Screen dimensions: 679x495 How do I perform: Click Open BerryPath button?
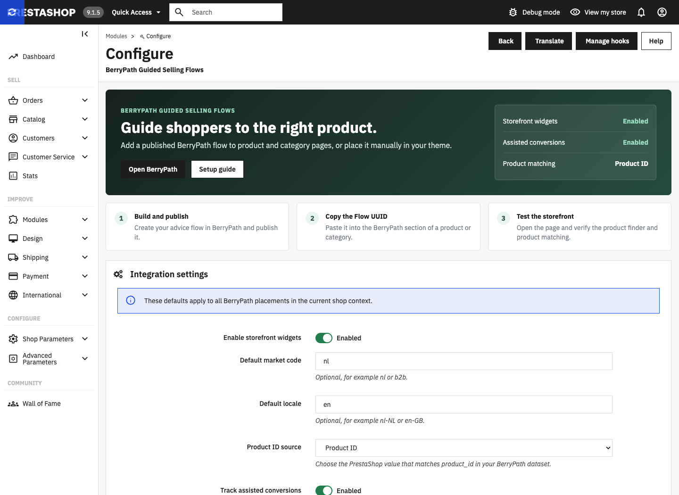pyautogui.click(x=153, y=169)
